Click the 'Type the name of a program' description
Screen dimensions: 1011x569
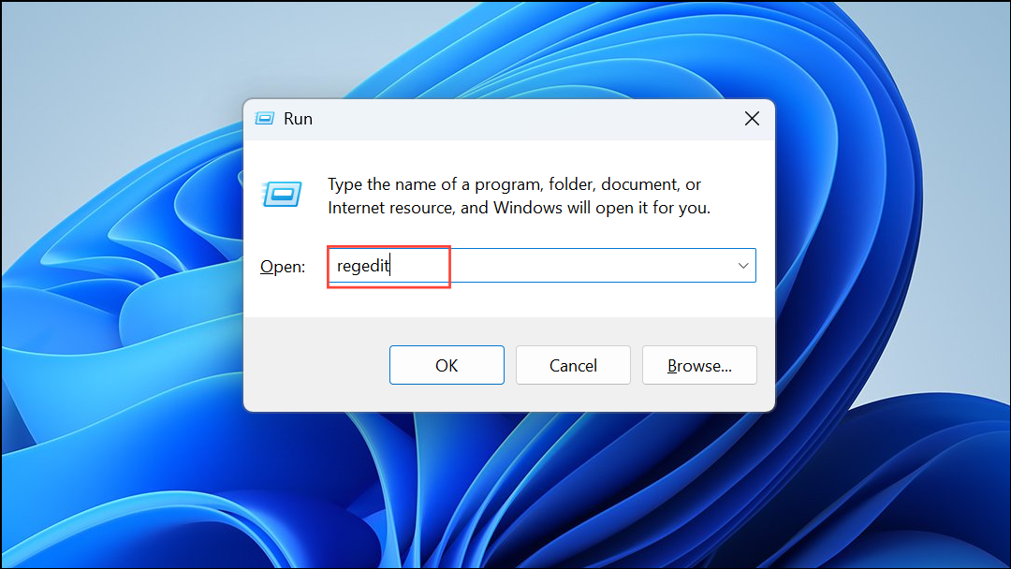coord(519,196)
